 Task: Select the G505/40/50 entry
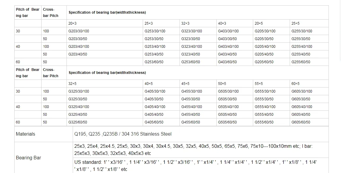pyautogui.click(x=227, y=115)
